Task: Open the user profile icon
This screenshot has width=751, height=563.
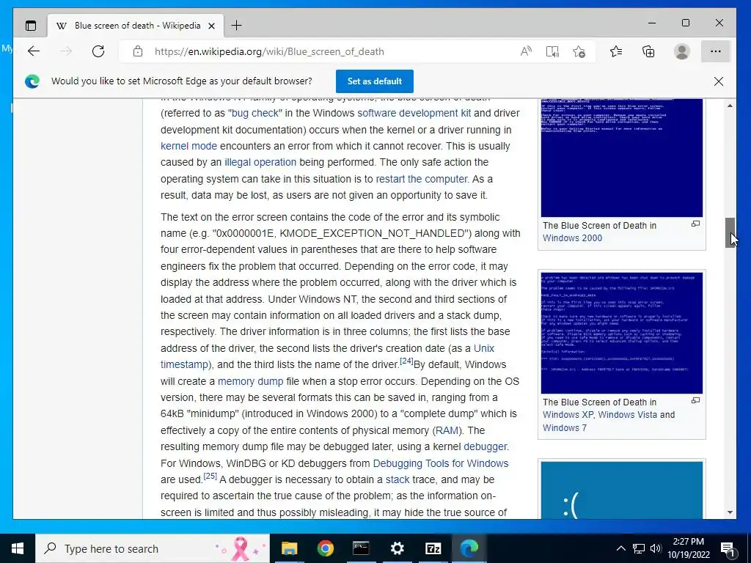Action: (681, 51)
